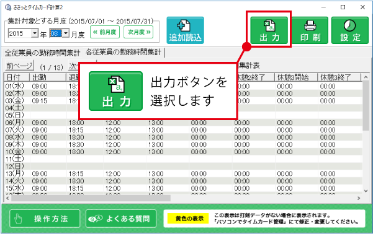Image resolution: width=373 pixels, height=234 pixels.
Task: Click the yellow 黄色の表示 swatch
Action: point(188,219)
